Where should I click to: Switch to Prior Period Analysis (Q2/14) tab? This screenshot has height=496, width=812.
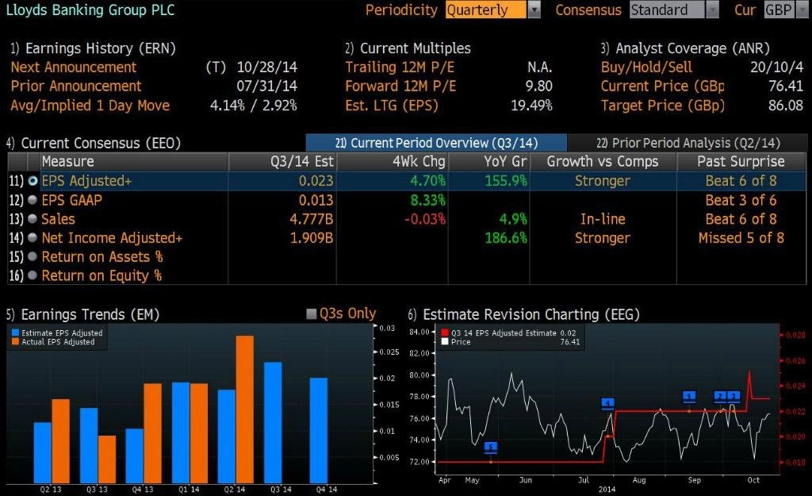click(688, 143)
